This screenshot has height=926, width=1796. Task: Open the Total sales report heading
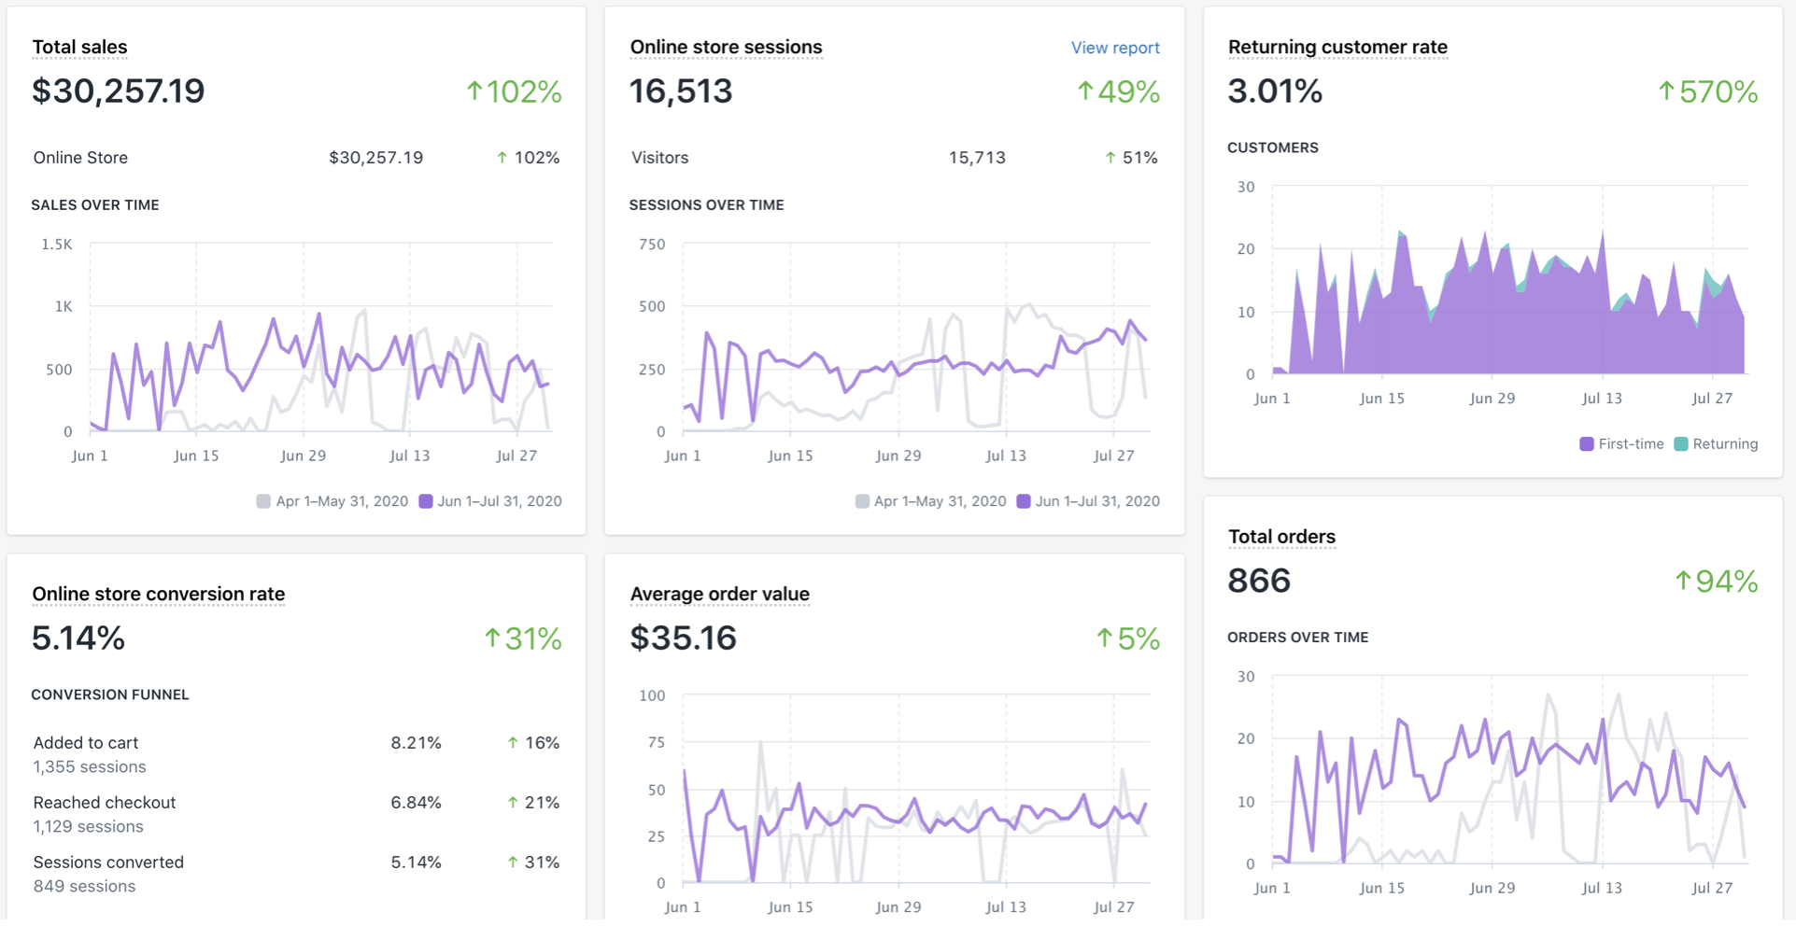[x=79, y=47]
